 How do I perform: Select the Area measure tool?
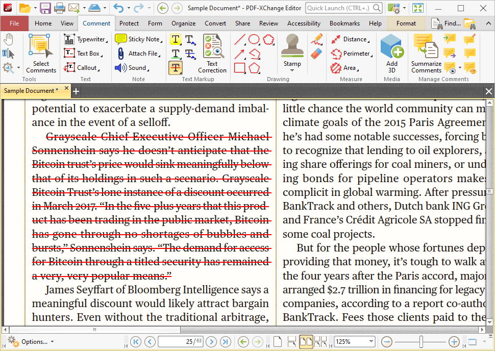tap(345, 68)
